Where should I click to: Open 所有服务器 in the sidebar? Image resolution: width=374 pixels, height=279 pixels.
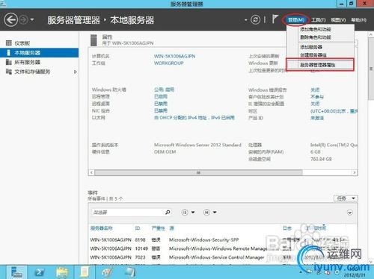(x=27, y=62)
